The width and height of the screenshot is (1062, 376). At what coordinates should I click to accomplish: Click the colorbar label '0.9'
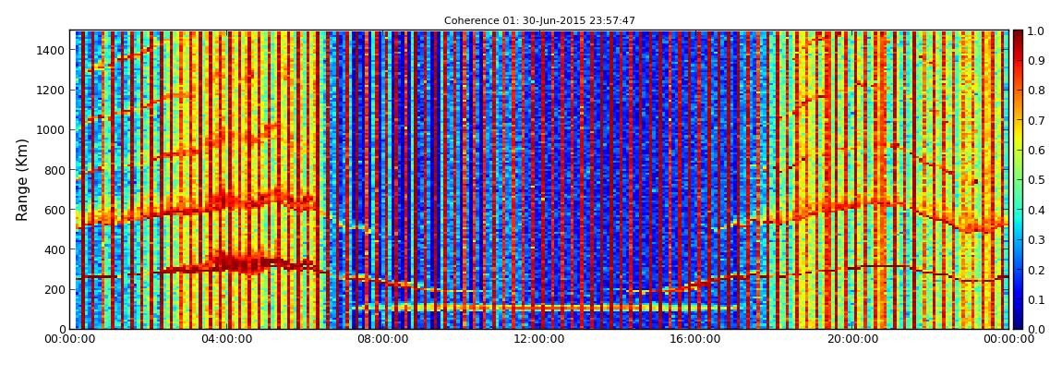(1035, 61)
